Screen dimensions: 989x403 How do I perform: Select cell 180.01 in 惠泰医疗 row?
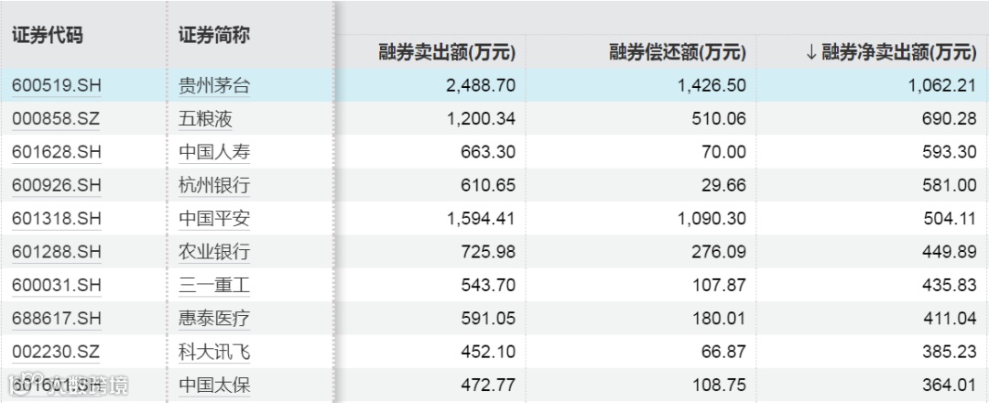point(718,319)
